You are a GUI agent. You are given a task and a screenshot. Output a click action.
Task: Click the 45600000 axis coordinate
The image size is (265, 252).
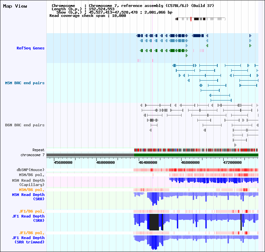point(63,162)
